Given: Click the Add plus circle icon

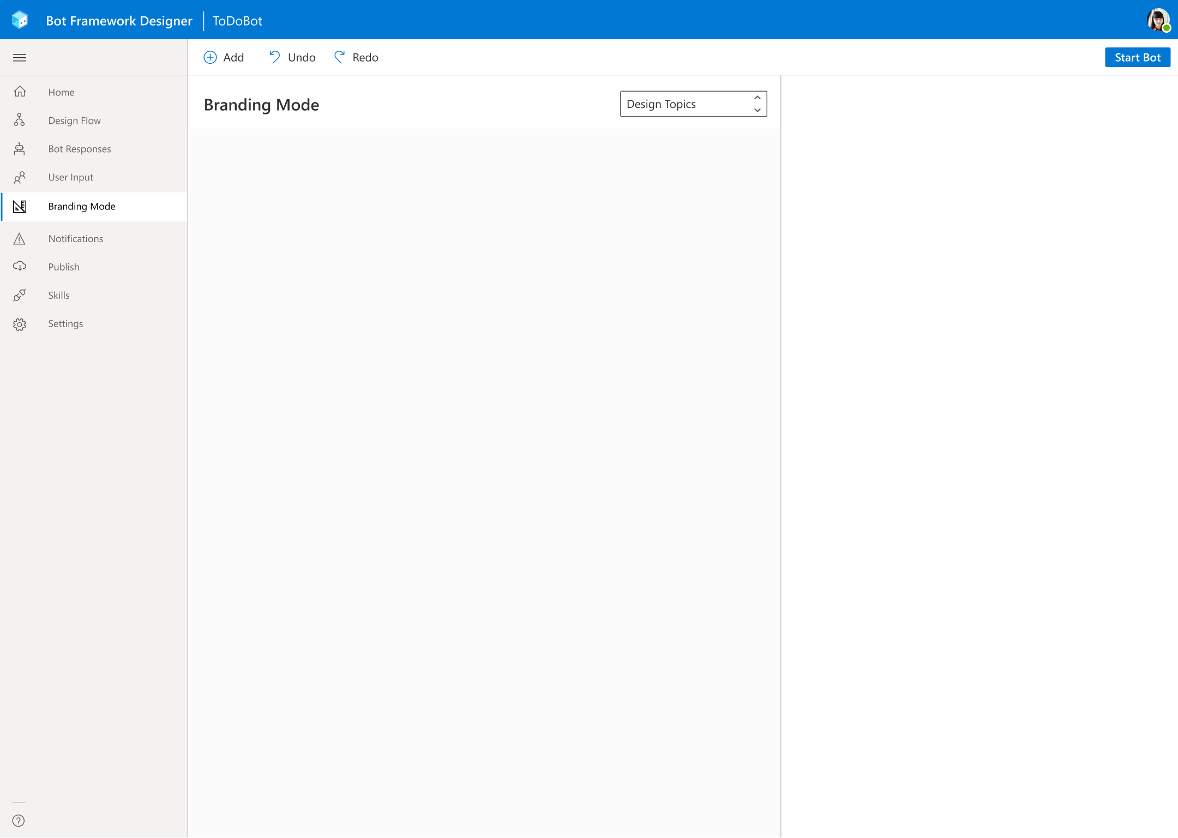Looking at the screenshot, I should click(x=210, y=57).
